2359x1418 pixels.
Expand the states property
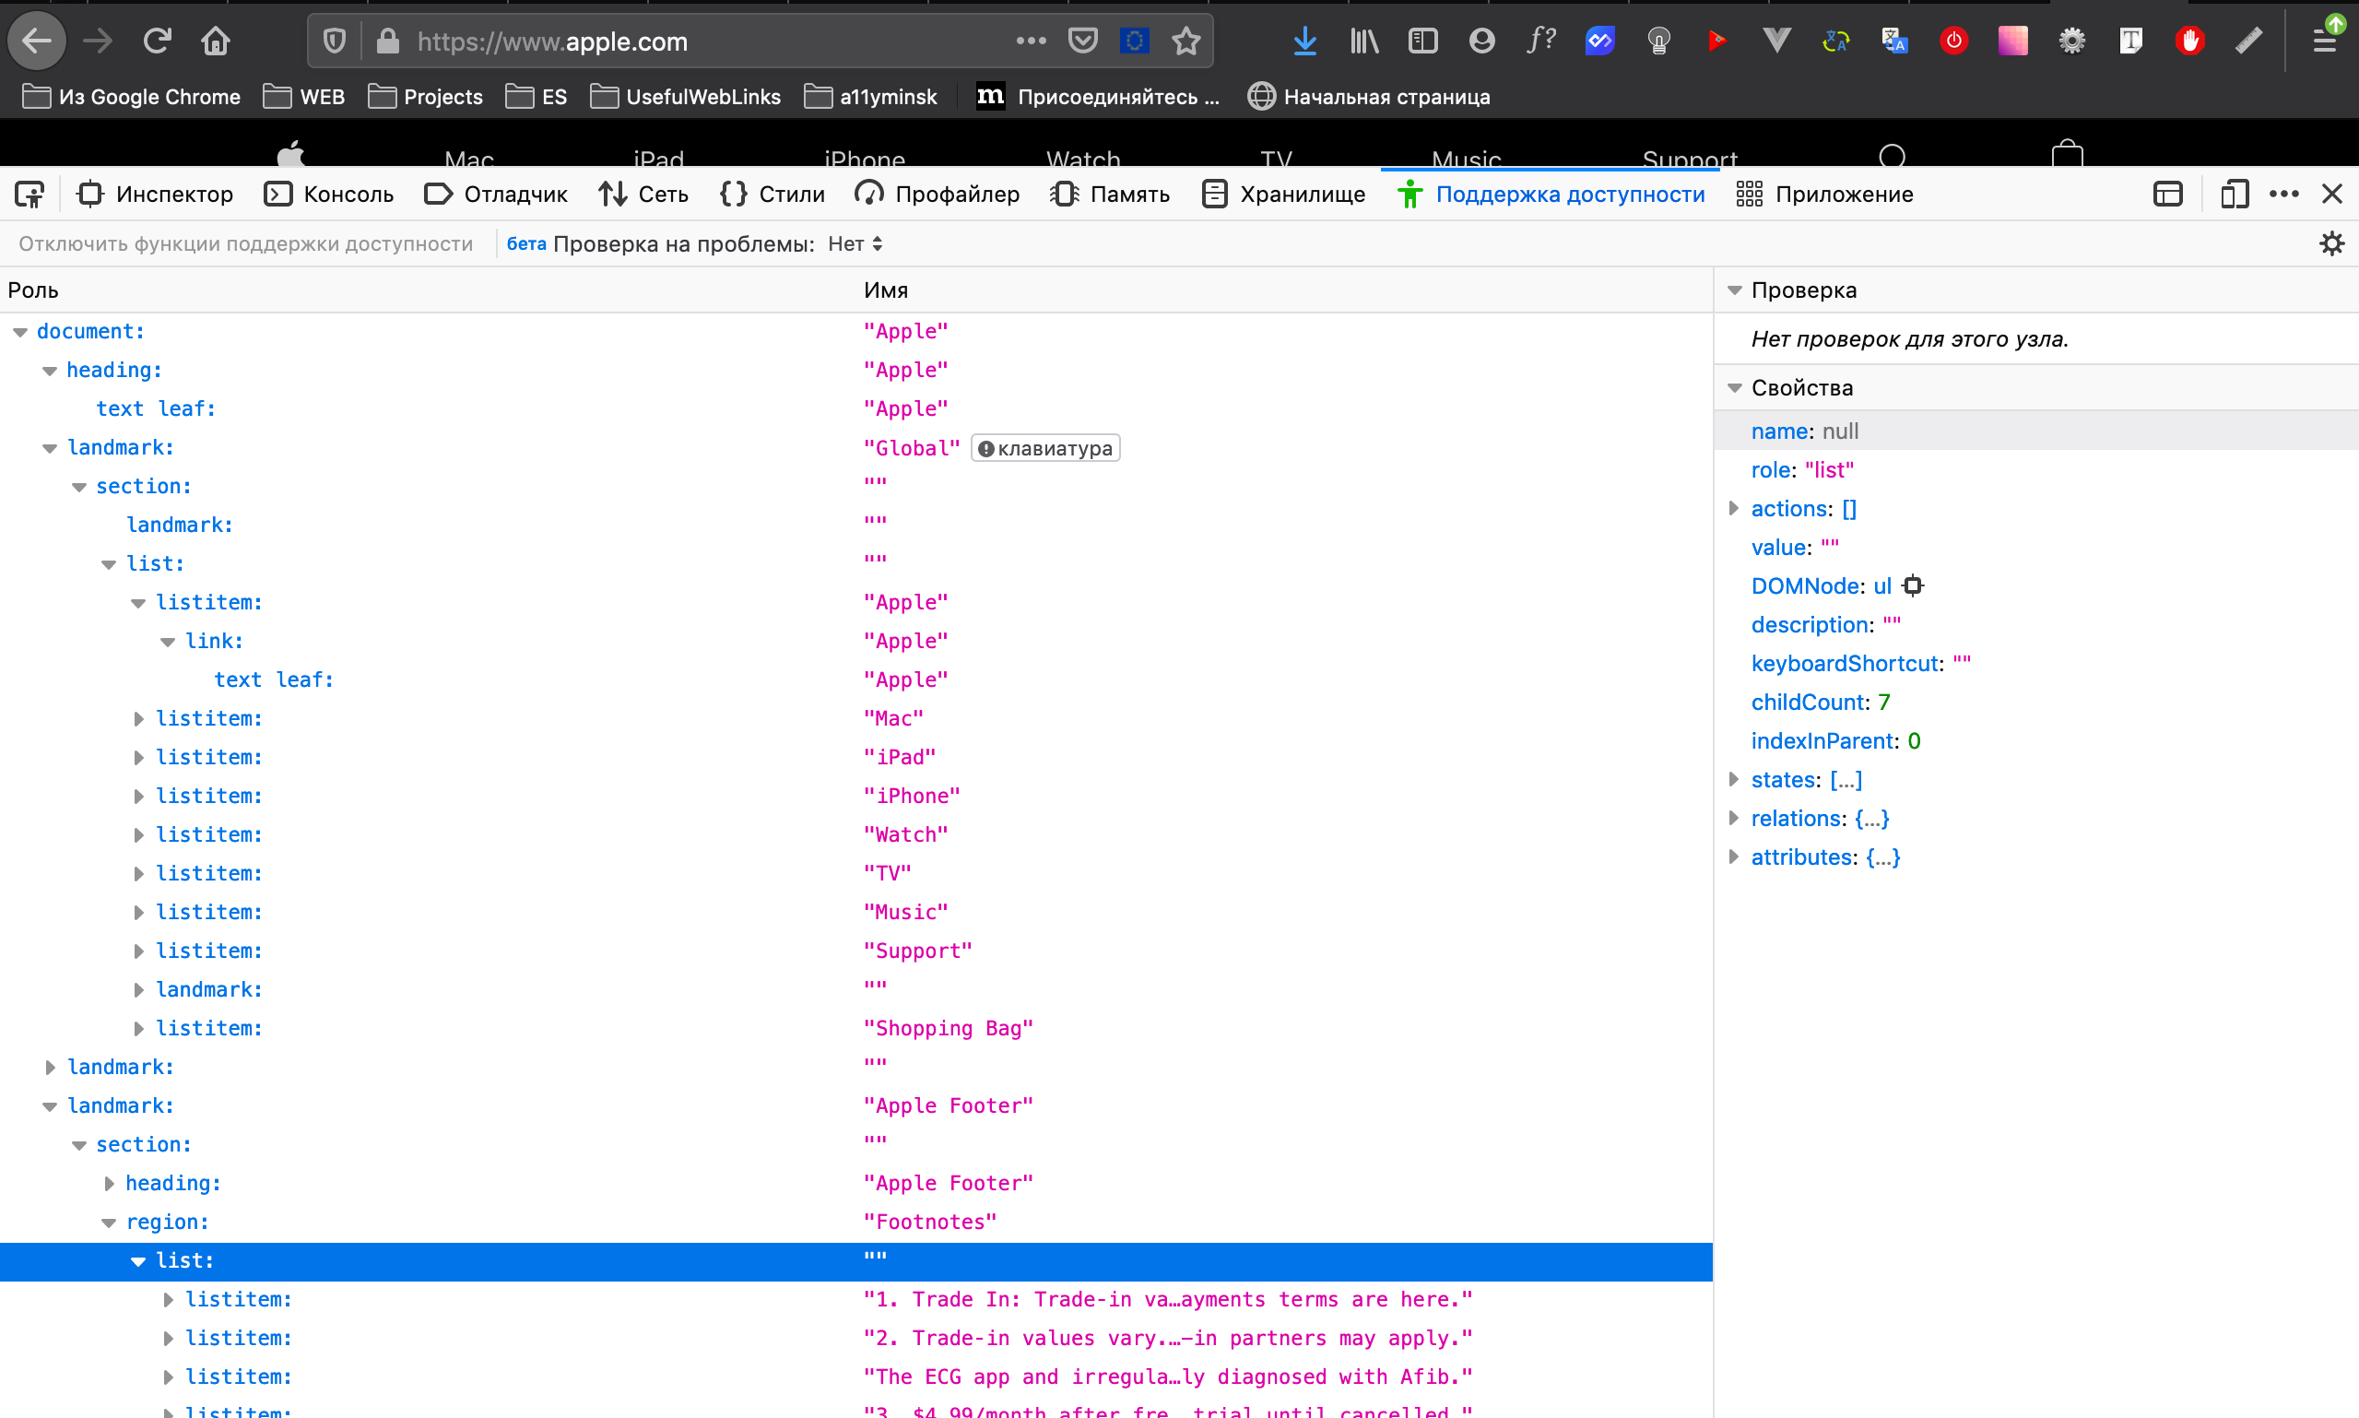[x=1734, y=780]
